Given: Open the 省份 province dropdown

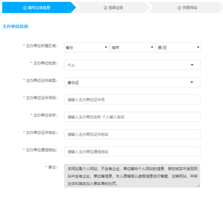Looking at the screenshot, I should 86,48.
